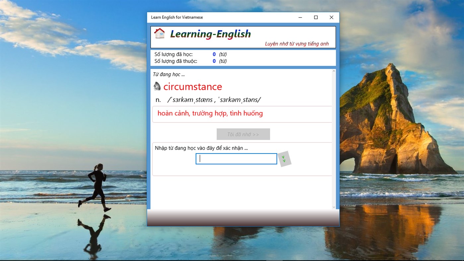This screenshot has width=464, height=261.
Task: Click the meaning "hoàn cảnh, trường hợp, tình huống"
Action: (210, 113)
